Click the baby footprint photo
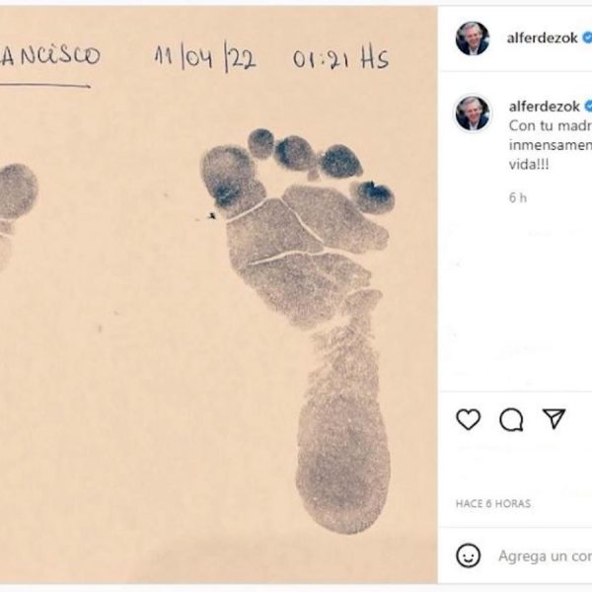Screen dimensions: 592x592 click(219, 294)
